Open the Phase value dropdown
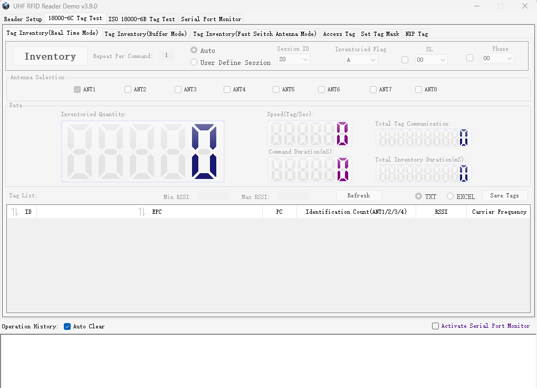The width and height of the screenshot is (537, 388). click(x=497, y=58)
